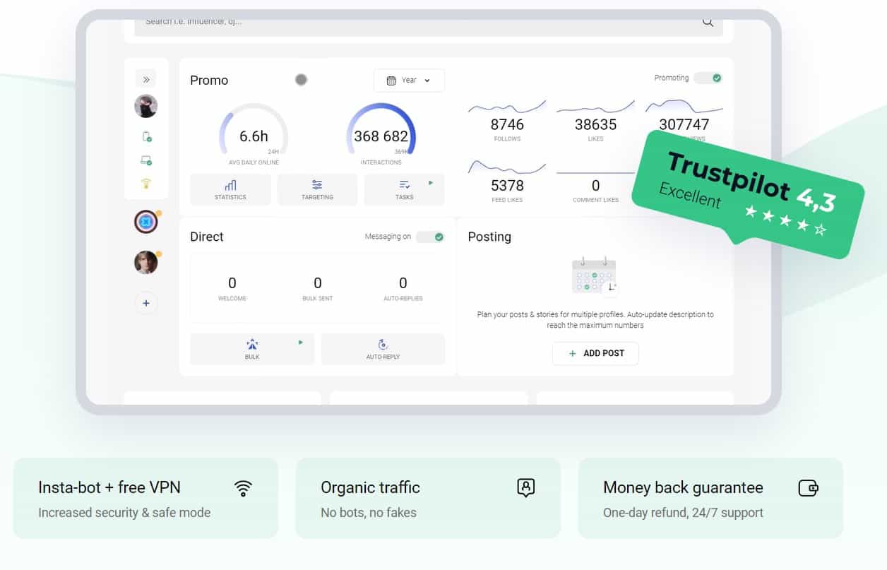This screenshot has height=570, width=887.
Task: Add a new profile with plus button
Action: [146, 303]
